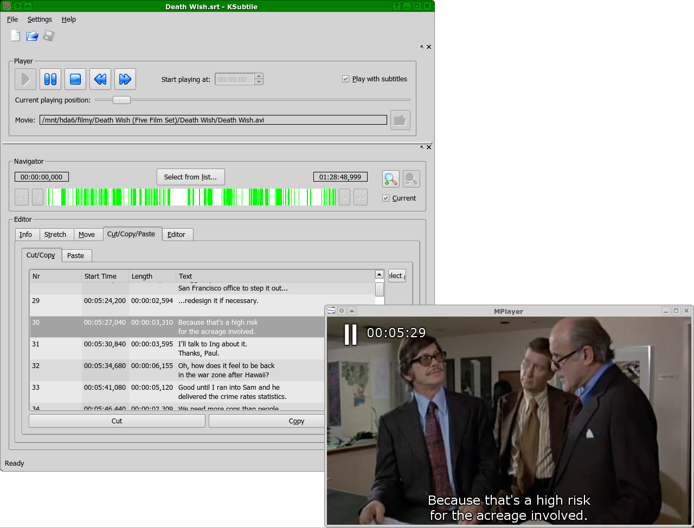Screen dimensions: 694x528
Task: Select subtitle row 33 'Good until I ran into Sam'
Action: (177, 392)
